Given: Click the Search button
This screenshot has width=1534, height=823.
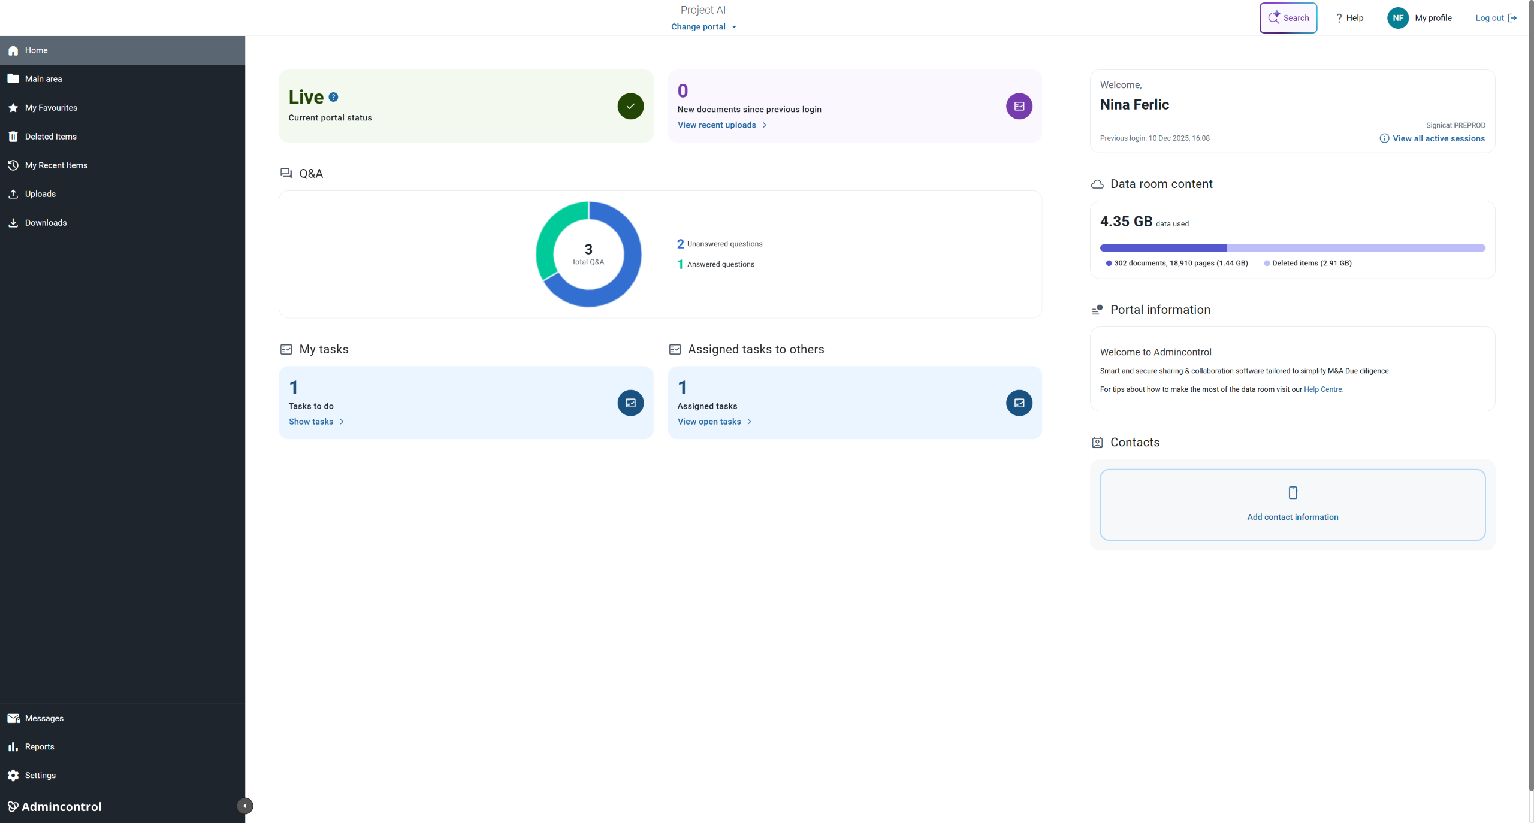Looking at the screenshot, I should (1288, 18).
